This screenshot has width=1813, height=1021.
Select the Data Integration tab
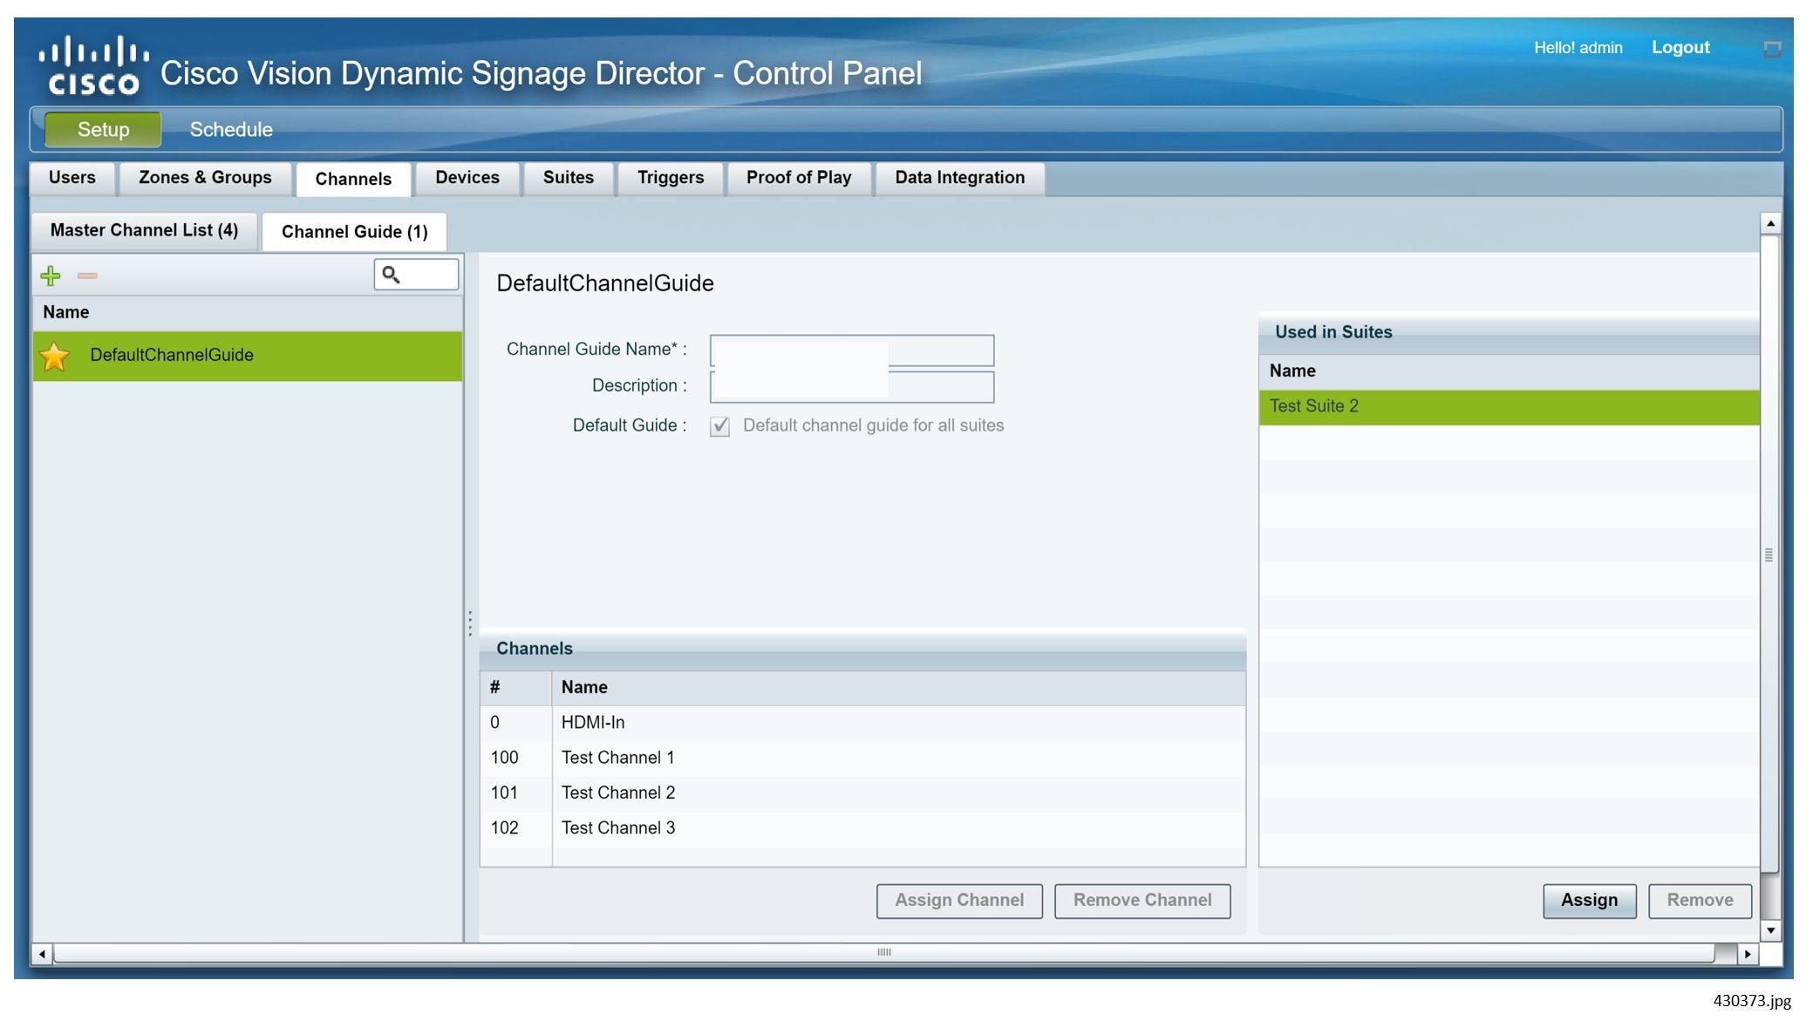tap(959, 178)
